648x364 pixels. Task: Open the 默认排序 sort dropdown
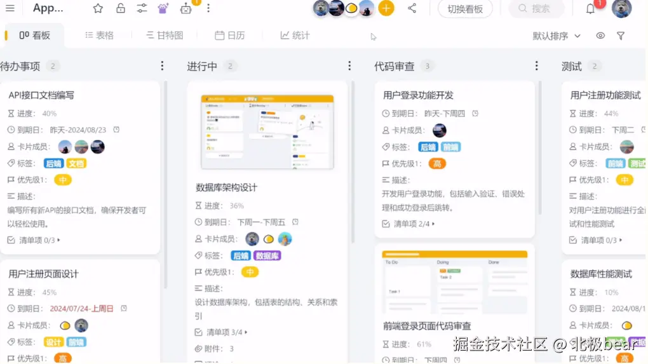tap(557, 36)
